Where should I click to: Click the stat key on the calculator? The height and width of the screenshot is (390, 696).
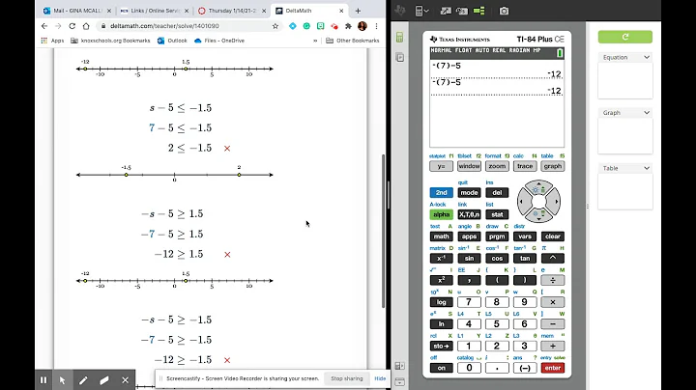point(497,214)
